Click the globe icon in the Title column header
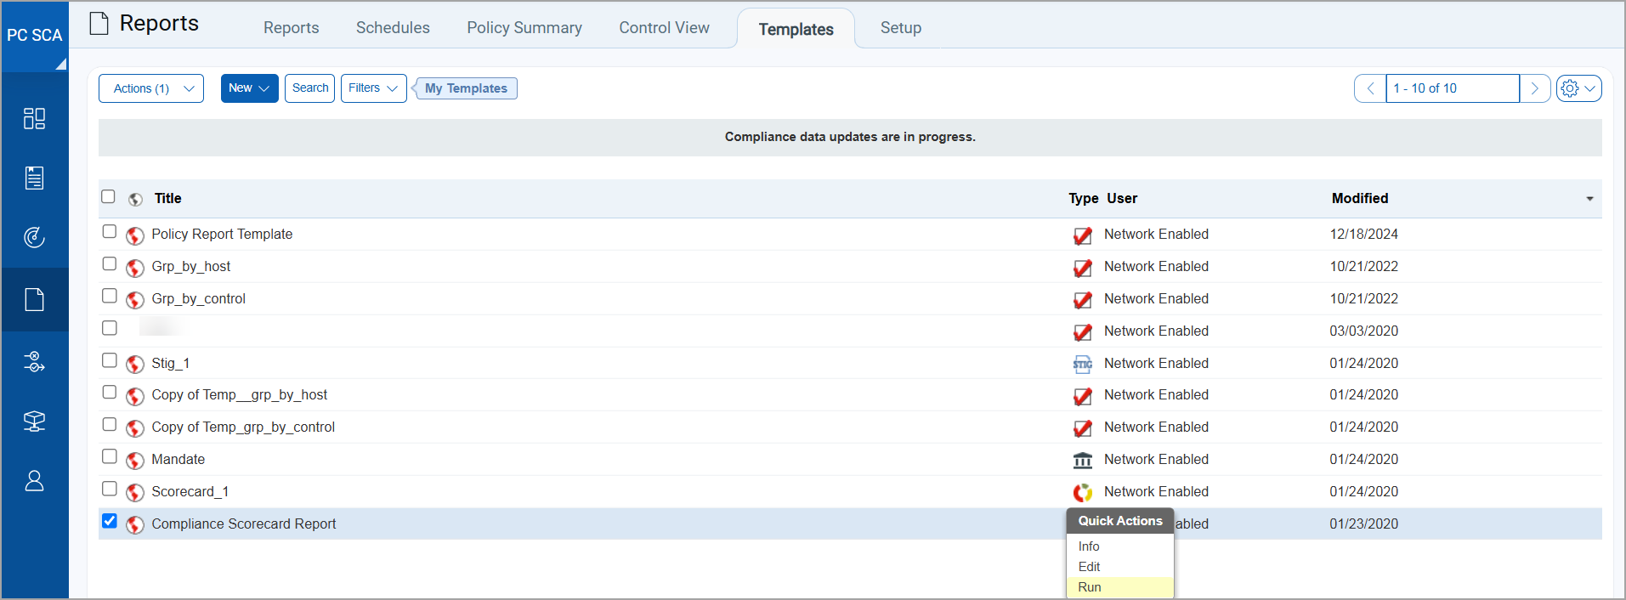1626x600 pixels. 135,200
